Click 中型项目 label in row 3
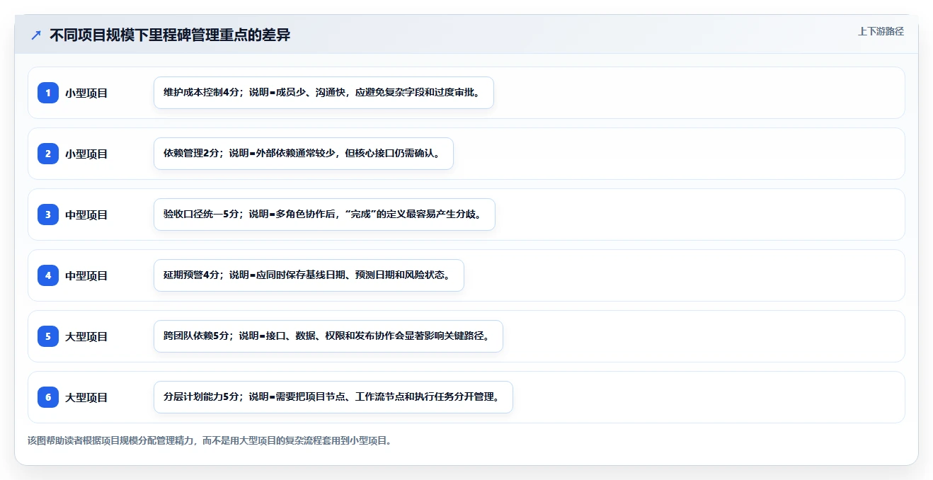933x480 pixels. (x=86, y=215)
